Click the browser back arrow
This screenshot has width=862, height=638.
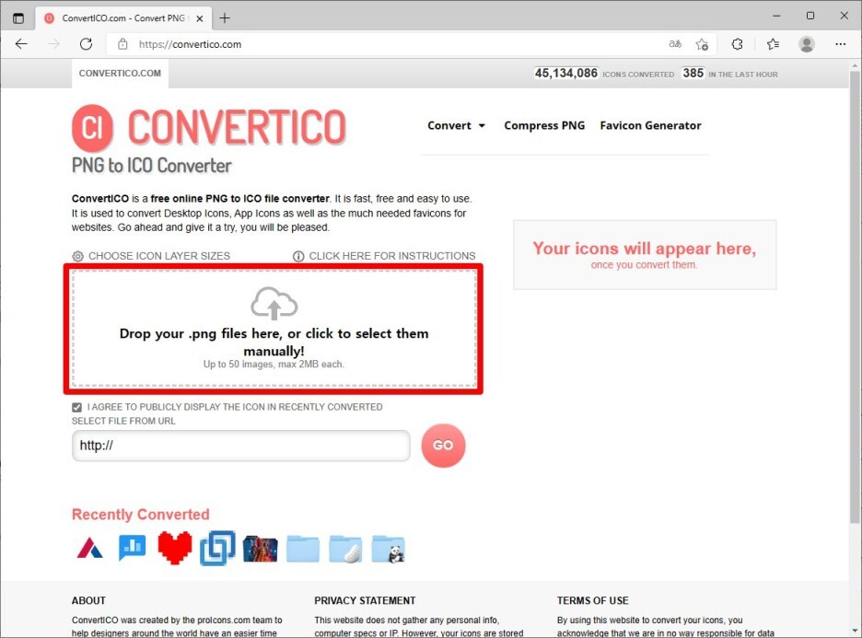coord(21,44)
